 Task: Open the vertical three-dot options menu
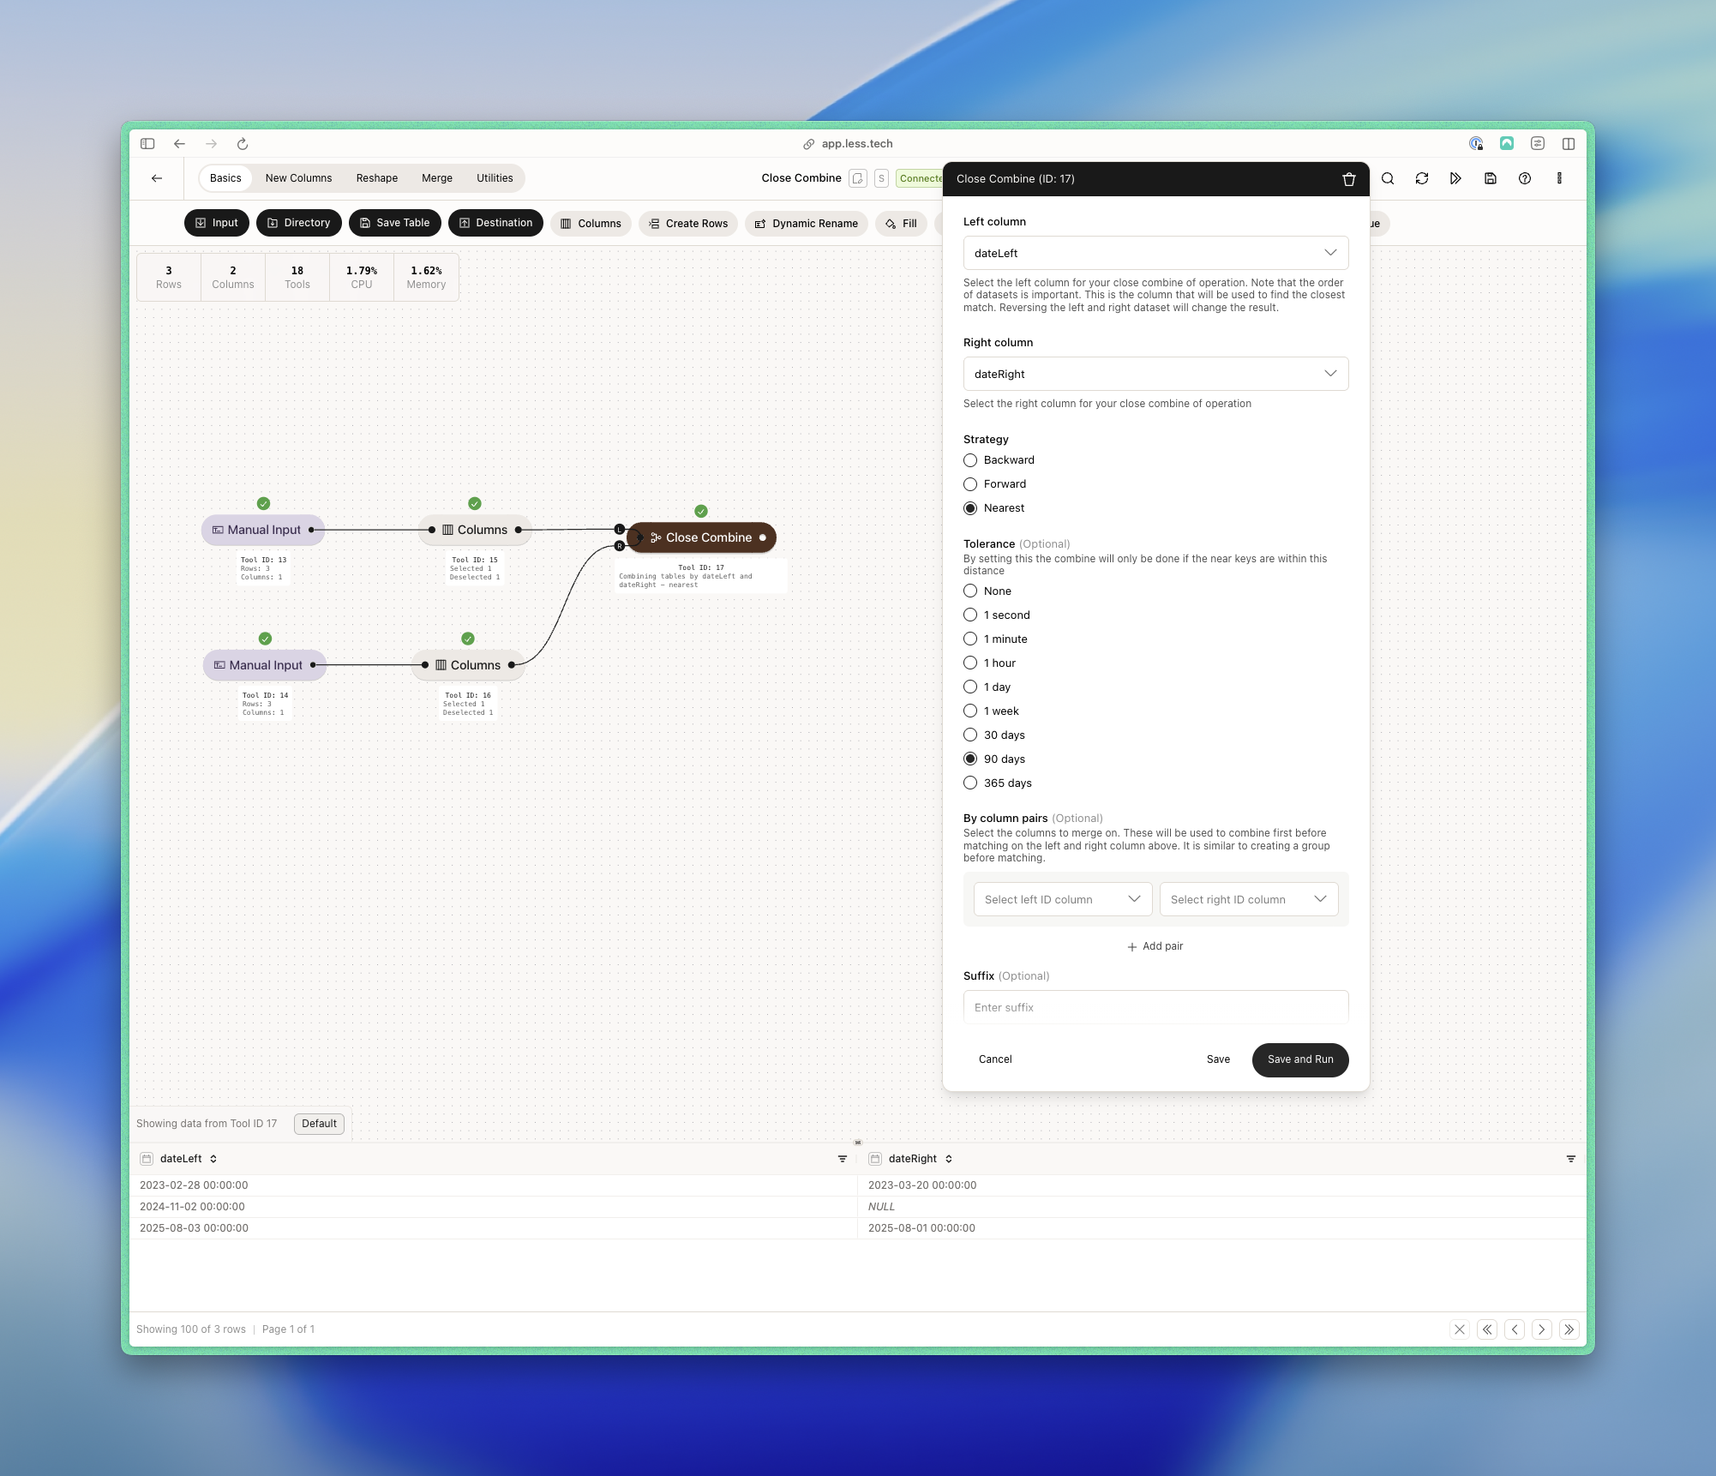click(x=1559, y=178)
